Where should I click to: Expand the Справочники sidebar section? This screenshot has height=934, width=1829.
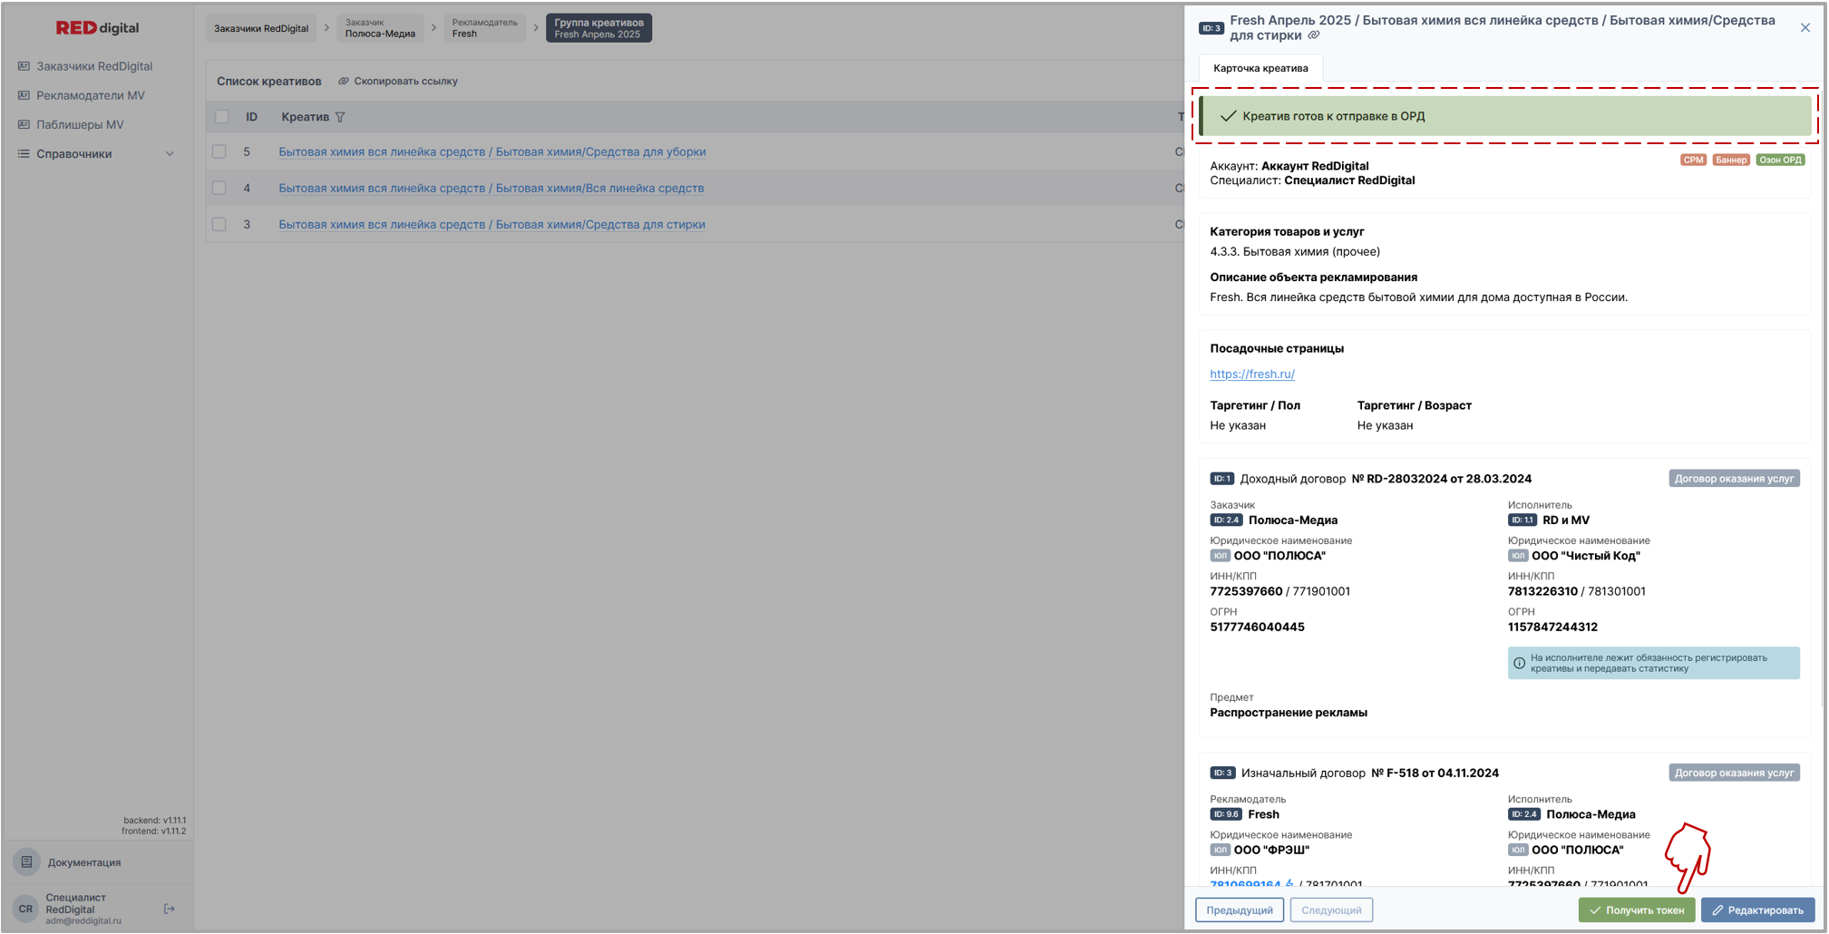pos(169,154)
